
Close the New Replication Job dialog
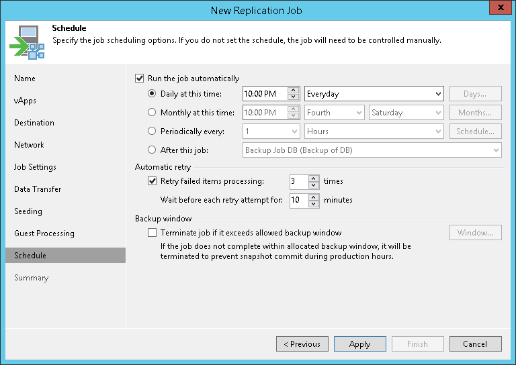(x=499, y=9)
